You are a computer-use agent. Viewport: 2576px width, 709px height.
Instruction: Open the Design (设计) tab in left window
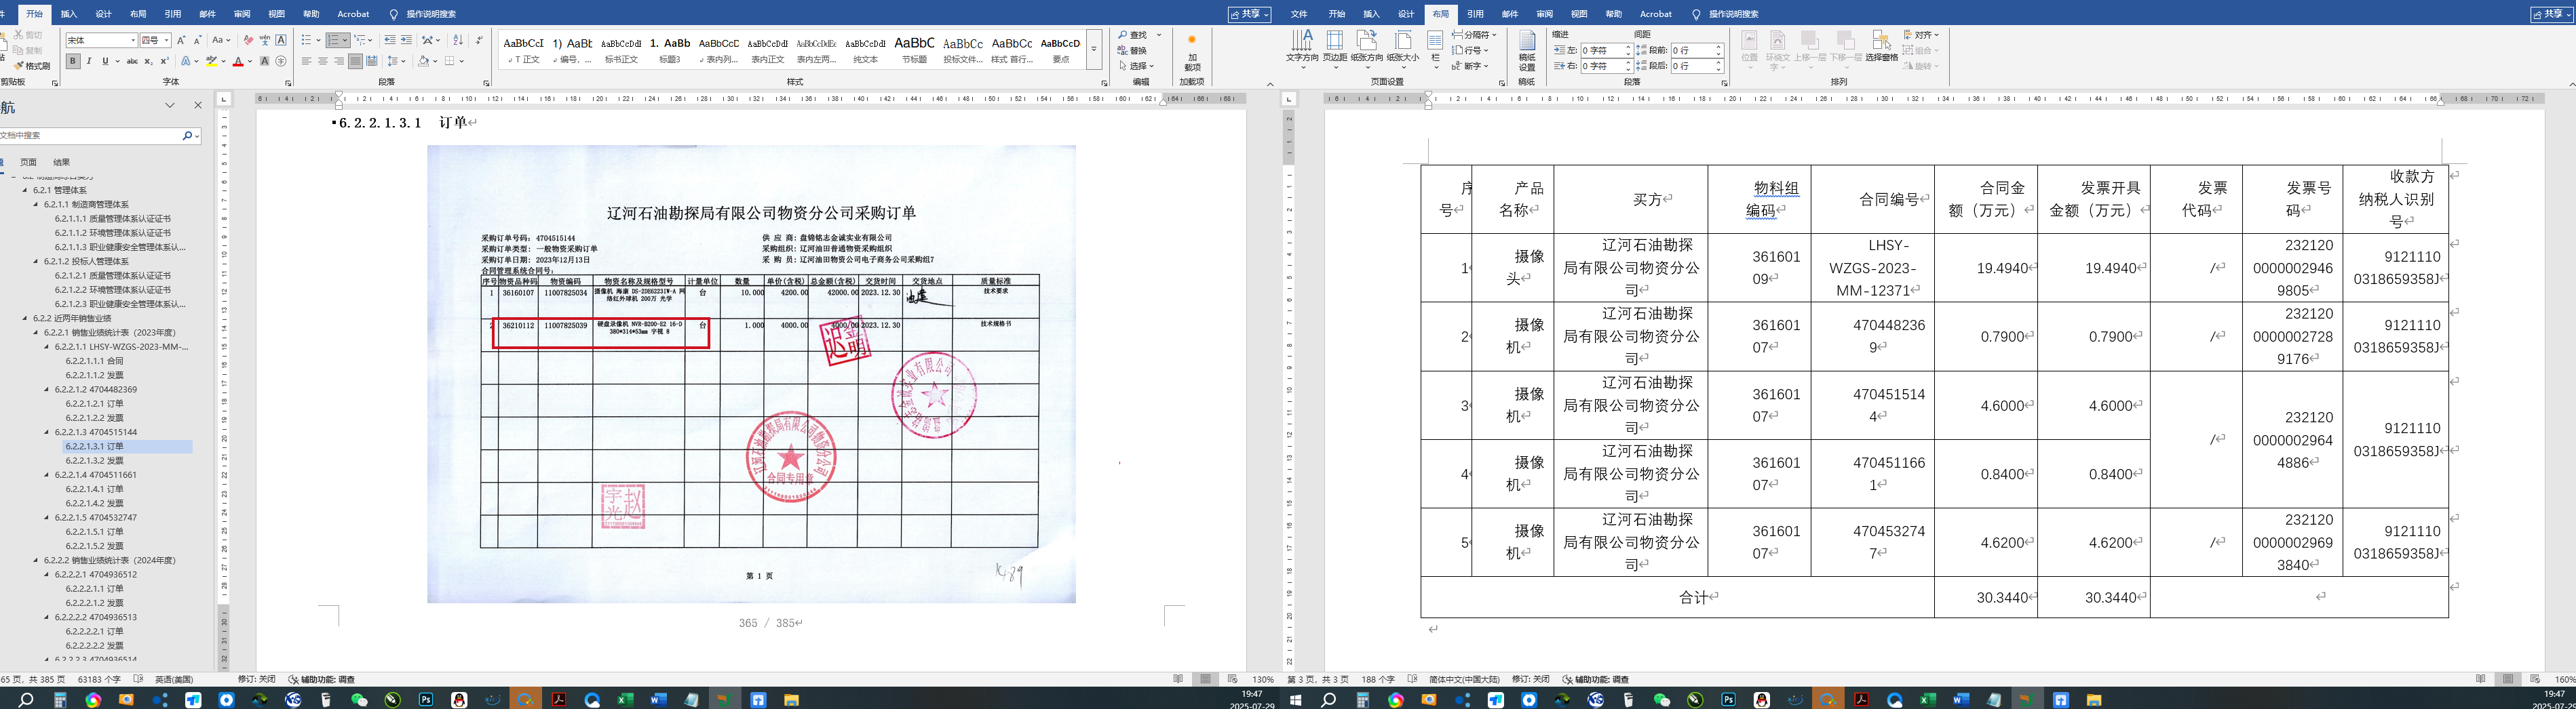(x=103, y=14)
